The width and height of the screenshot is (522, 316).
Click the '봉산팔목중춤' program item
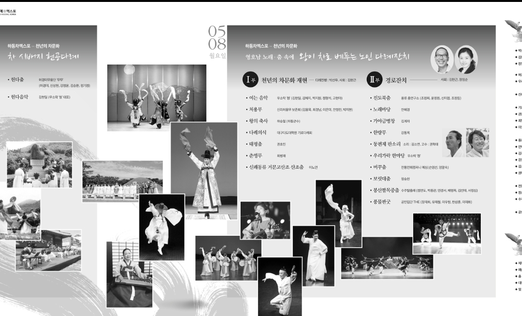click(x=386, y=190)
